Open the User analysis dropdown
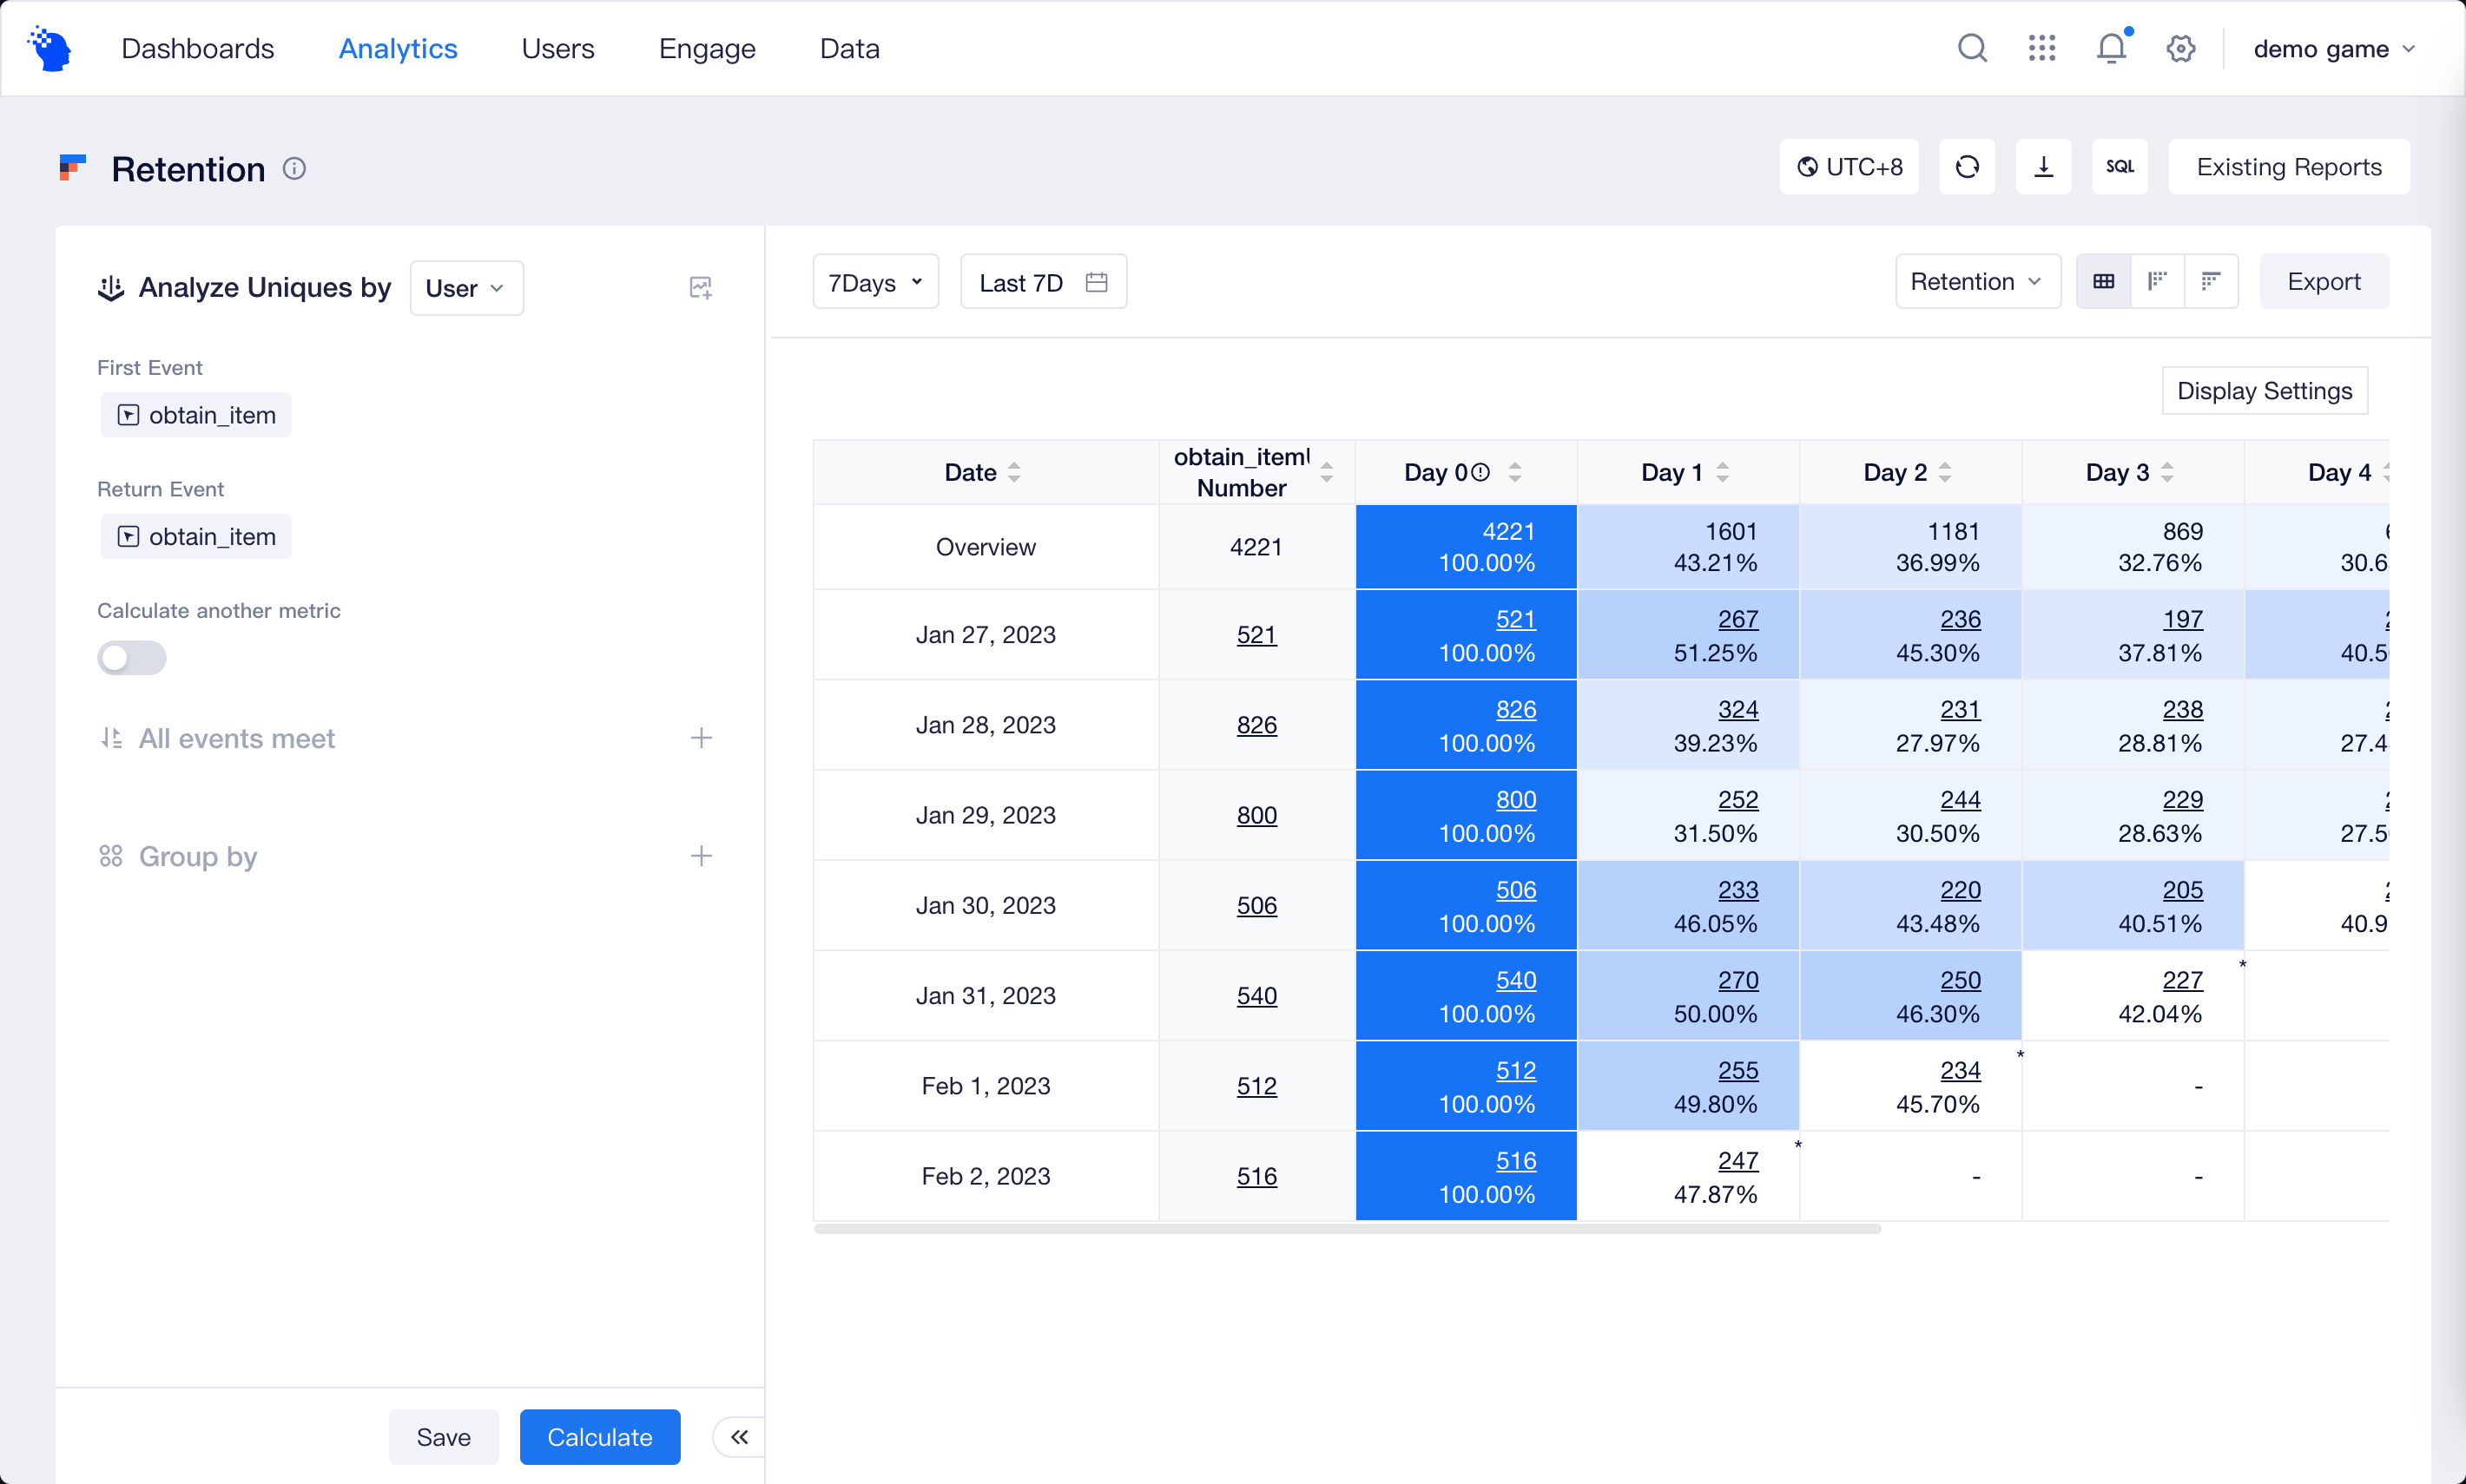 point(465,287)
